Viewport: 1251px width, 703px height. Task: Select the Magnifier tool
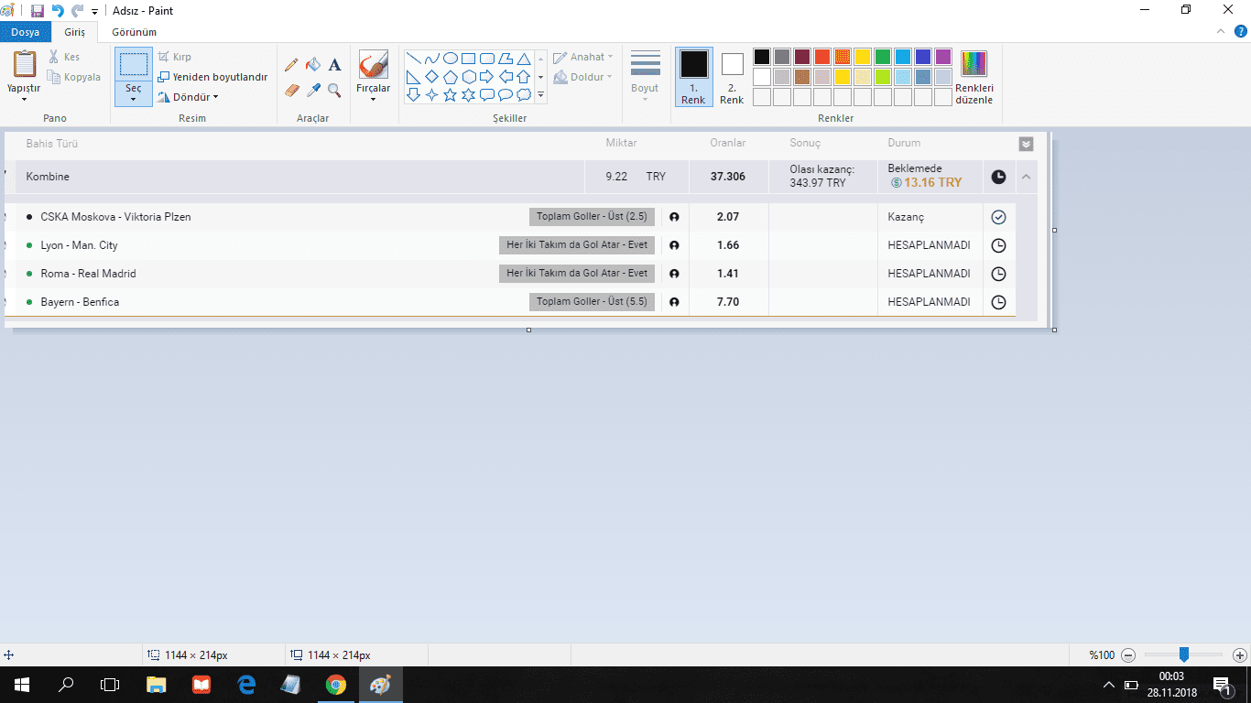(335, 90)
